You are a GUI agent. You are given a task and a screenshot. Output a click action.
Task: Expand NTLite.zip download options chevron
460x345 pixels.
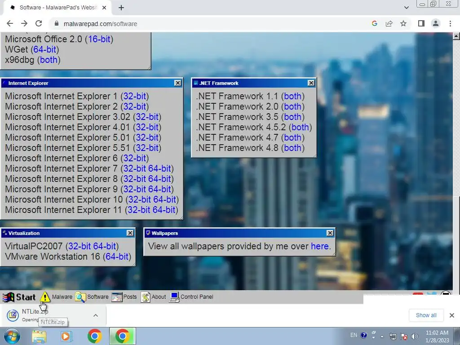tap(96, 315)
